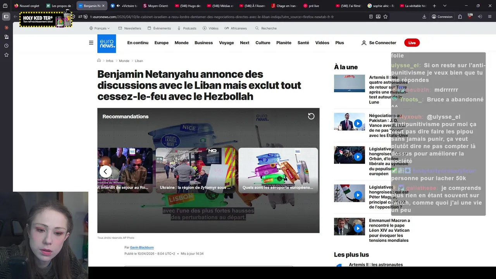Open the extensions puzzle icon
The height and width of the screenshot is (279, 496).
(460, 17)
